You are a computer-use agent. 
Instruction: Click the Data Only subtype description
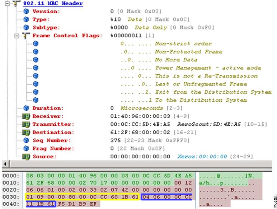[151, 28]
